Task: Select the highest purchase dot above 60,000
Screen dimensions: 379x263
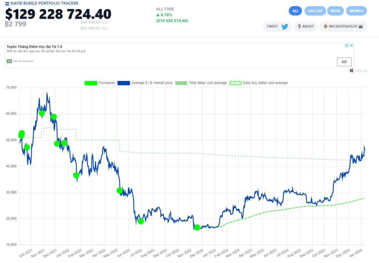Action: 41,113
